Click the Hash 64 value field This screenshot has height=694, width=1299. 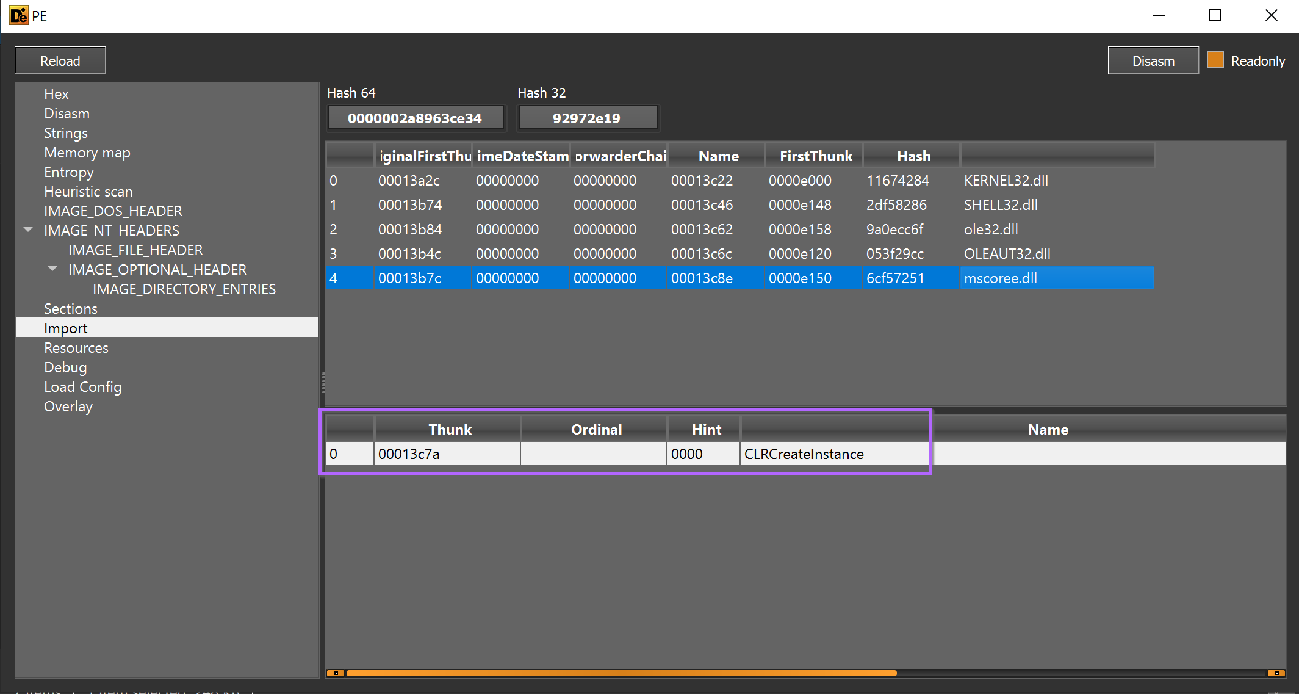416,118
